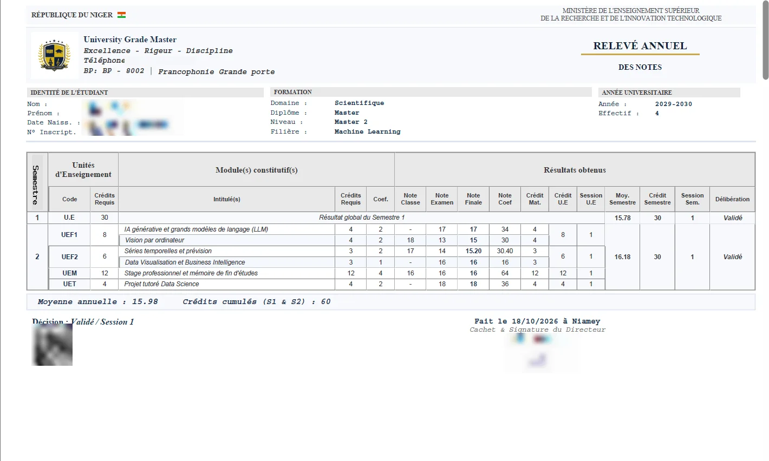Click the semester 1 average "15.78"
This screenshot has height=461, width=769.
pos(622,218)
